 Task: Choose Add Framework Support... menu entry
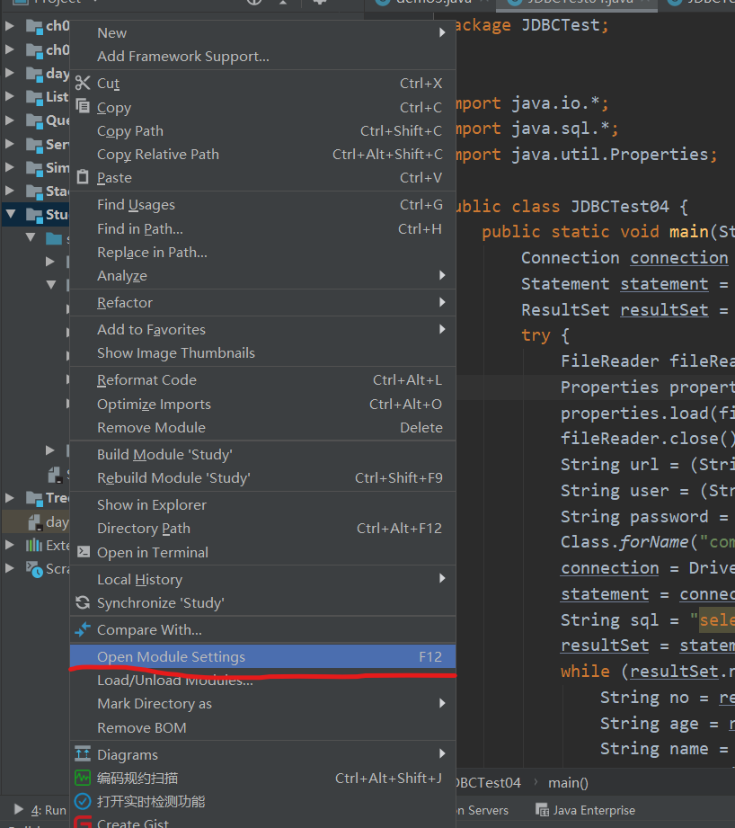[x=262, y=56]
